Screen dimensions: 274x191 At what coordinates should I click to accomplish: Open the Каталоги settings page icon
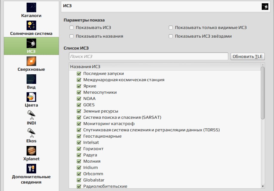coord(31,7)
